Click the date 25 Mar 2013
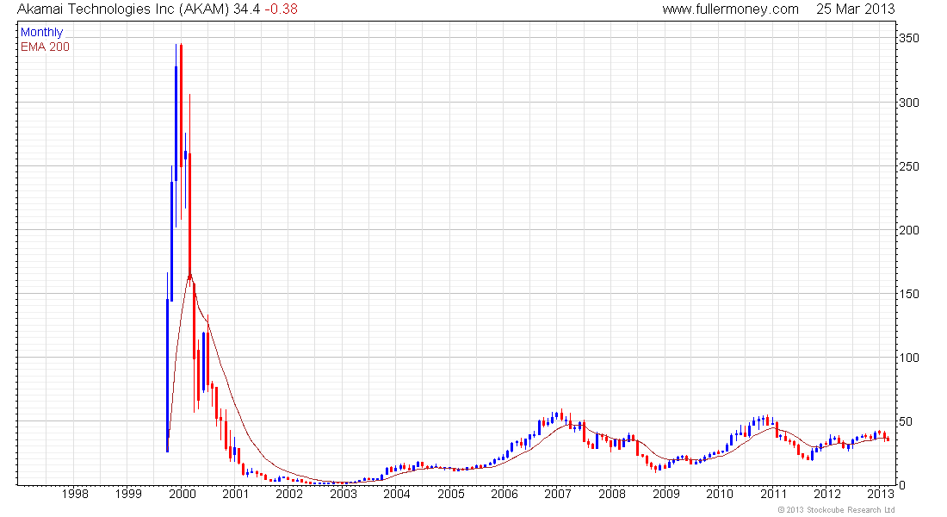The width and height of the screenshot is (947, 517). tap(855, 9)
